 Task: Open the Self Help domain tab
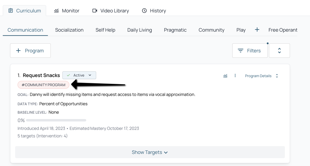point(105,30)
